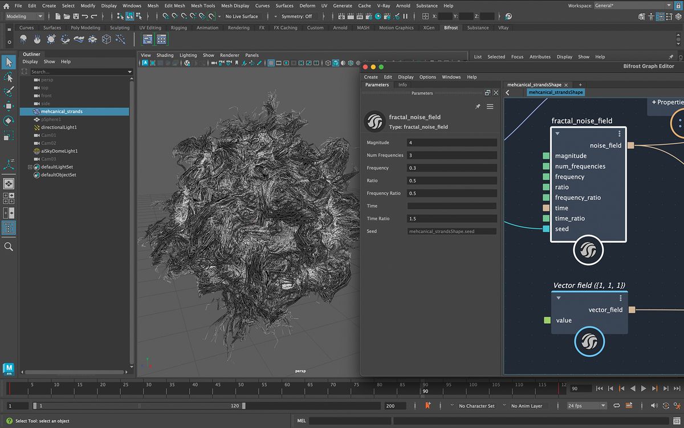
Task: Click the fractal_noise_field node logo in the graph
Action: click(588, 251)
